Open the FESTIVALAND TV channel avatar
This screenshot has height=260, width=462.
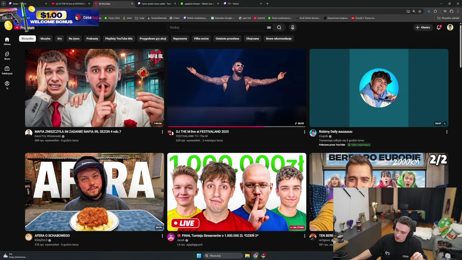[x=171, y=133]
